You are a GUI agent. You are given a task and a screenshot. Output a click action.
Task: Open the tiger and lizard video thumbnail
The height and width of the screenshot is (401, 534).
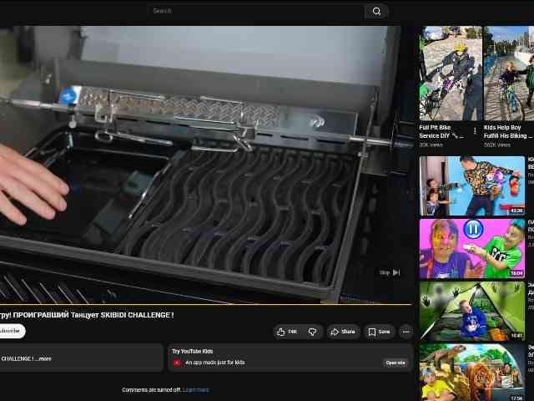(472, 373)
